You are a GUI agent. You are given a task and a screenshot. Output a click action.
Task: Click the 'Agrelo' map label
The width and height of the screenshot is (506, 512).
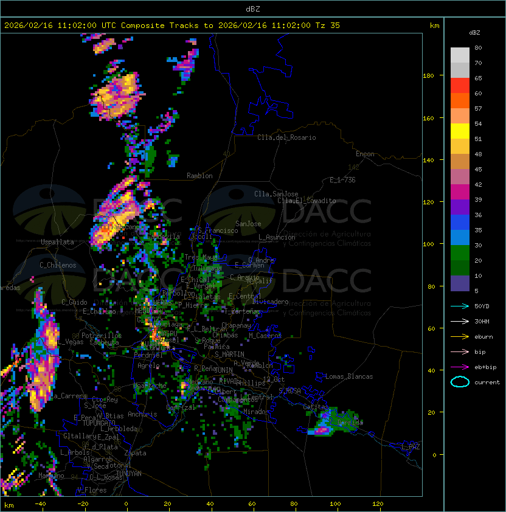click(x=148, y=365)
